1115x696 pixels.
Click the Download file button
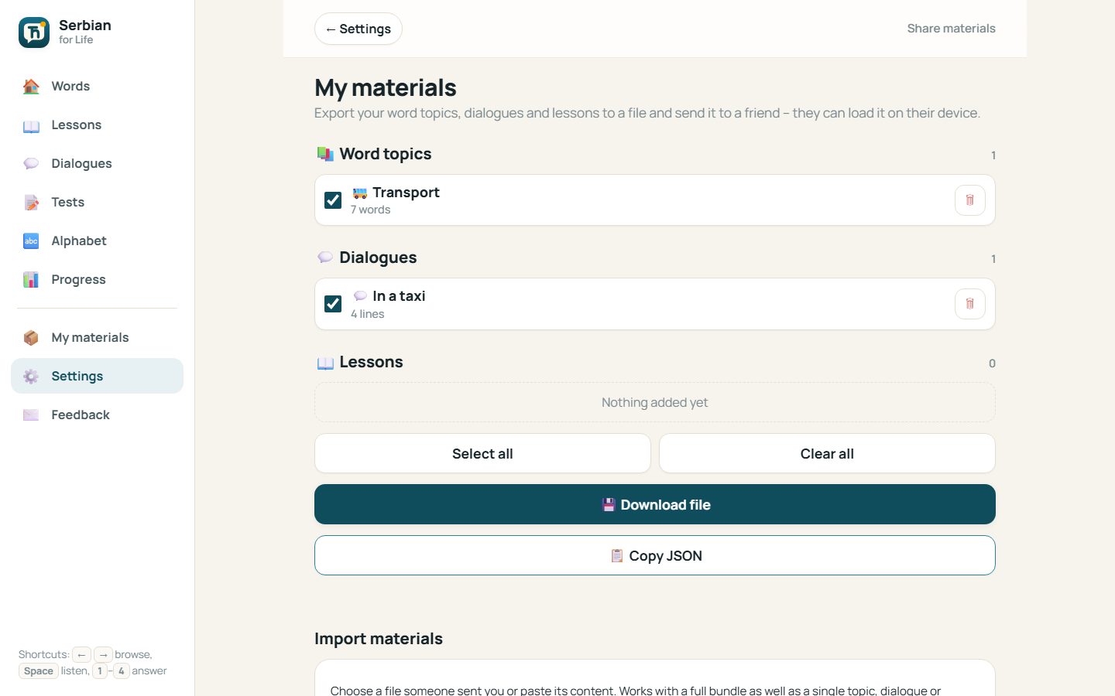click(655, 504)
